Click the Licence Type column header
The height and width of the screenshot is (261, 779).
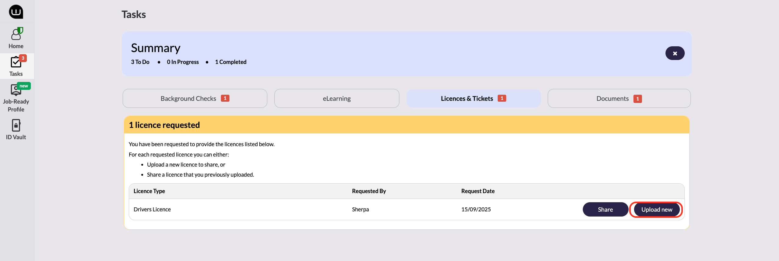pos(149,191)
